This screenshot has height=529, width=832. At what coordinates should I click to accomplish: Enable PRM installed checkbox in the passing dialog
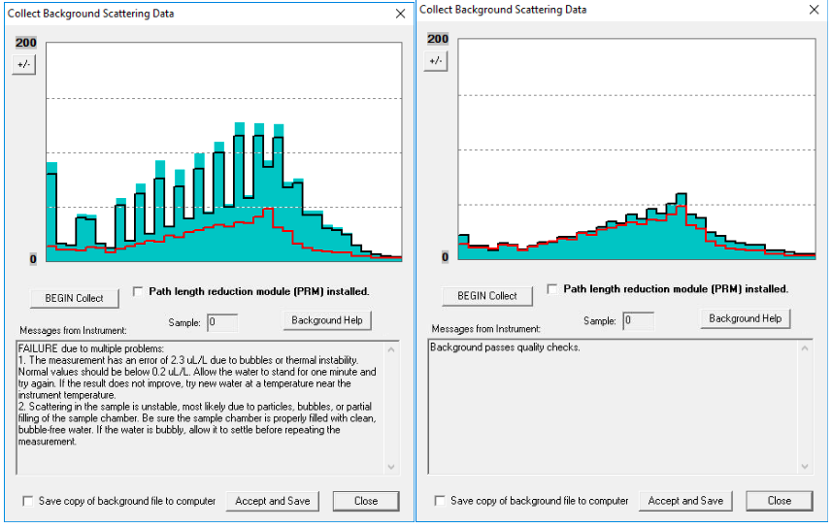tap(552, 289)
